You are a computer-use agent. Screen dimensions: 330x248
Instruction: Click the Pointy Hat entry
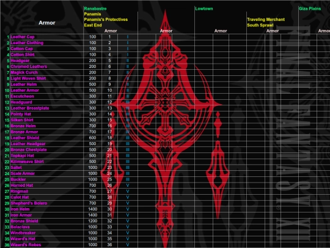[x=21, y=114]
